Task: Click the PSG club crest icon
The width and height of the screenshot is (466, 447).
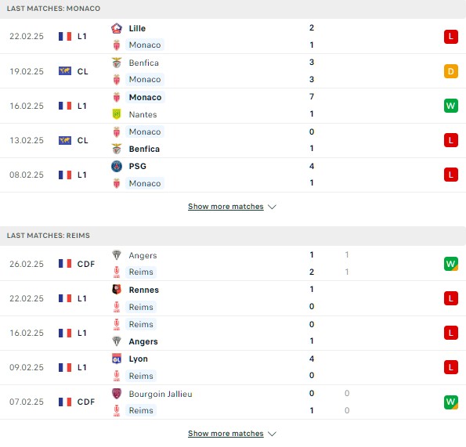Action: point(117,166)
